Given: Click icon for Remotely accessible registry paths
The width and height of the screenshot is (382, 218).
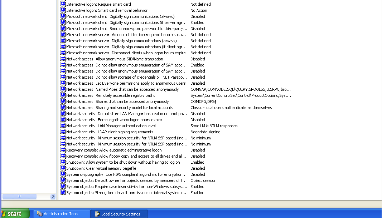Looking at the screenshot, I should (63, 95).
